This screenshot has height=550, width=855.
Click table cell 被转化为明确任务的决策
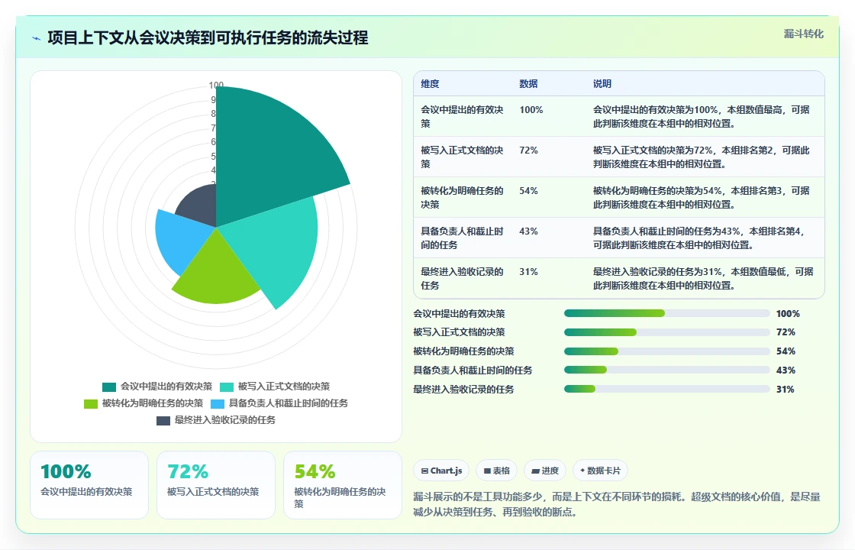[x=463, y=197]
